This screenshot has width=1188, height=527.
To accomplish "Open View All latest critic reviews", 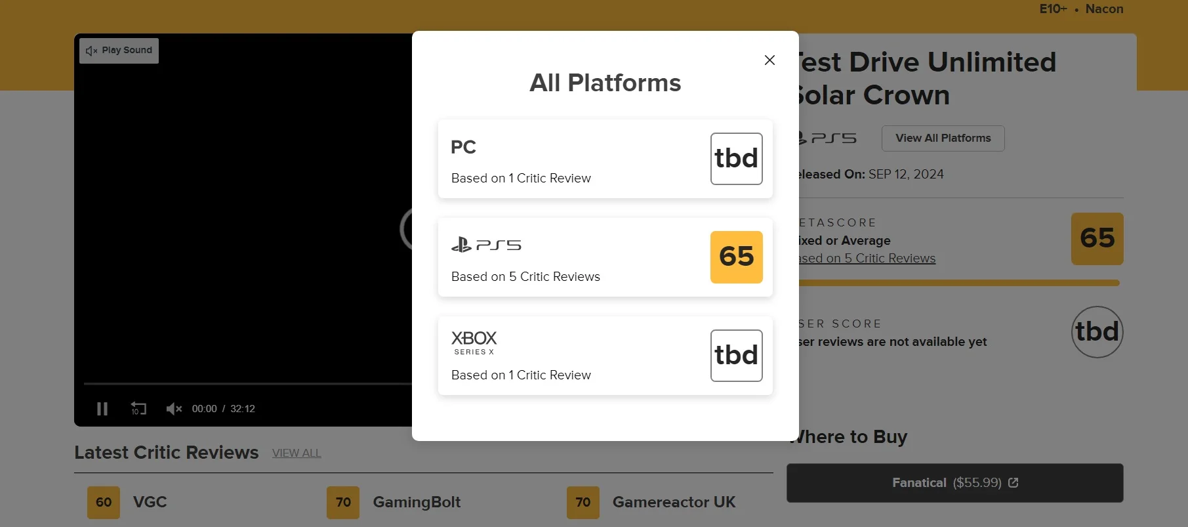I will [297, 453].
